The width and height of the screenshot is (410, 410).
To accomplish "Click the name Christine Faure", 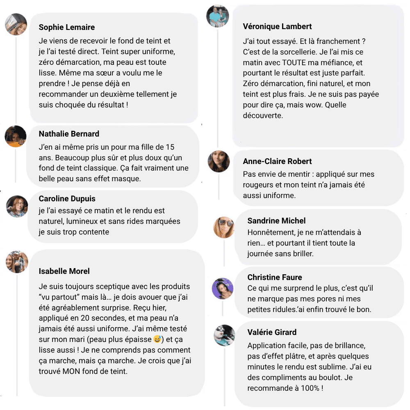I will [x=275, y=278].
